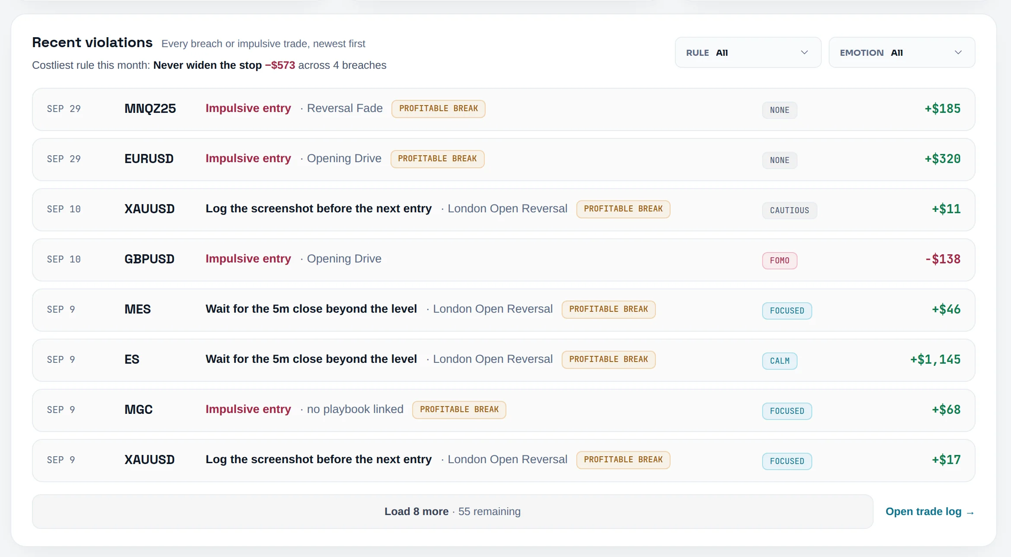Click PROFITABLE BREAK badge in ES row

click(x=608, y=359)
